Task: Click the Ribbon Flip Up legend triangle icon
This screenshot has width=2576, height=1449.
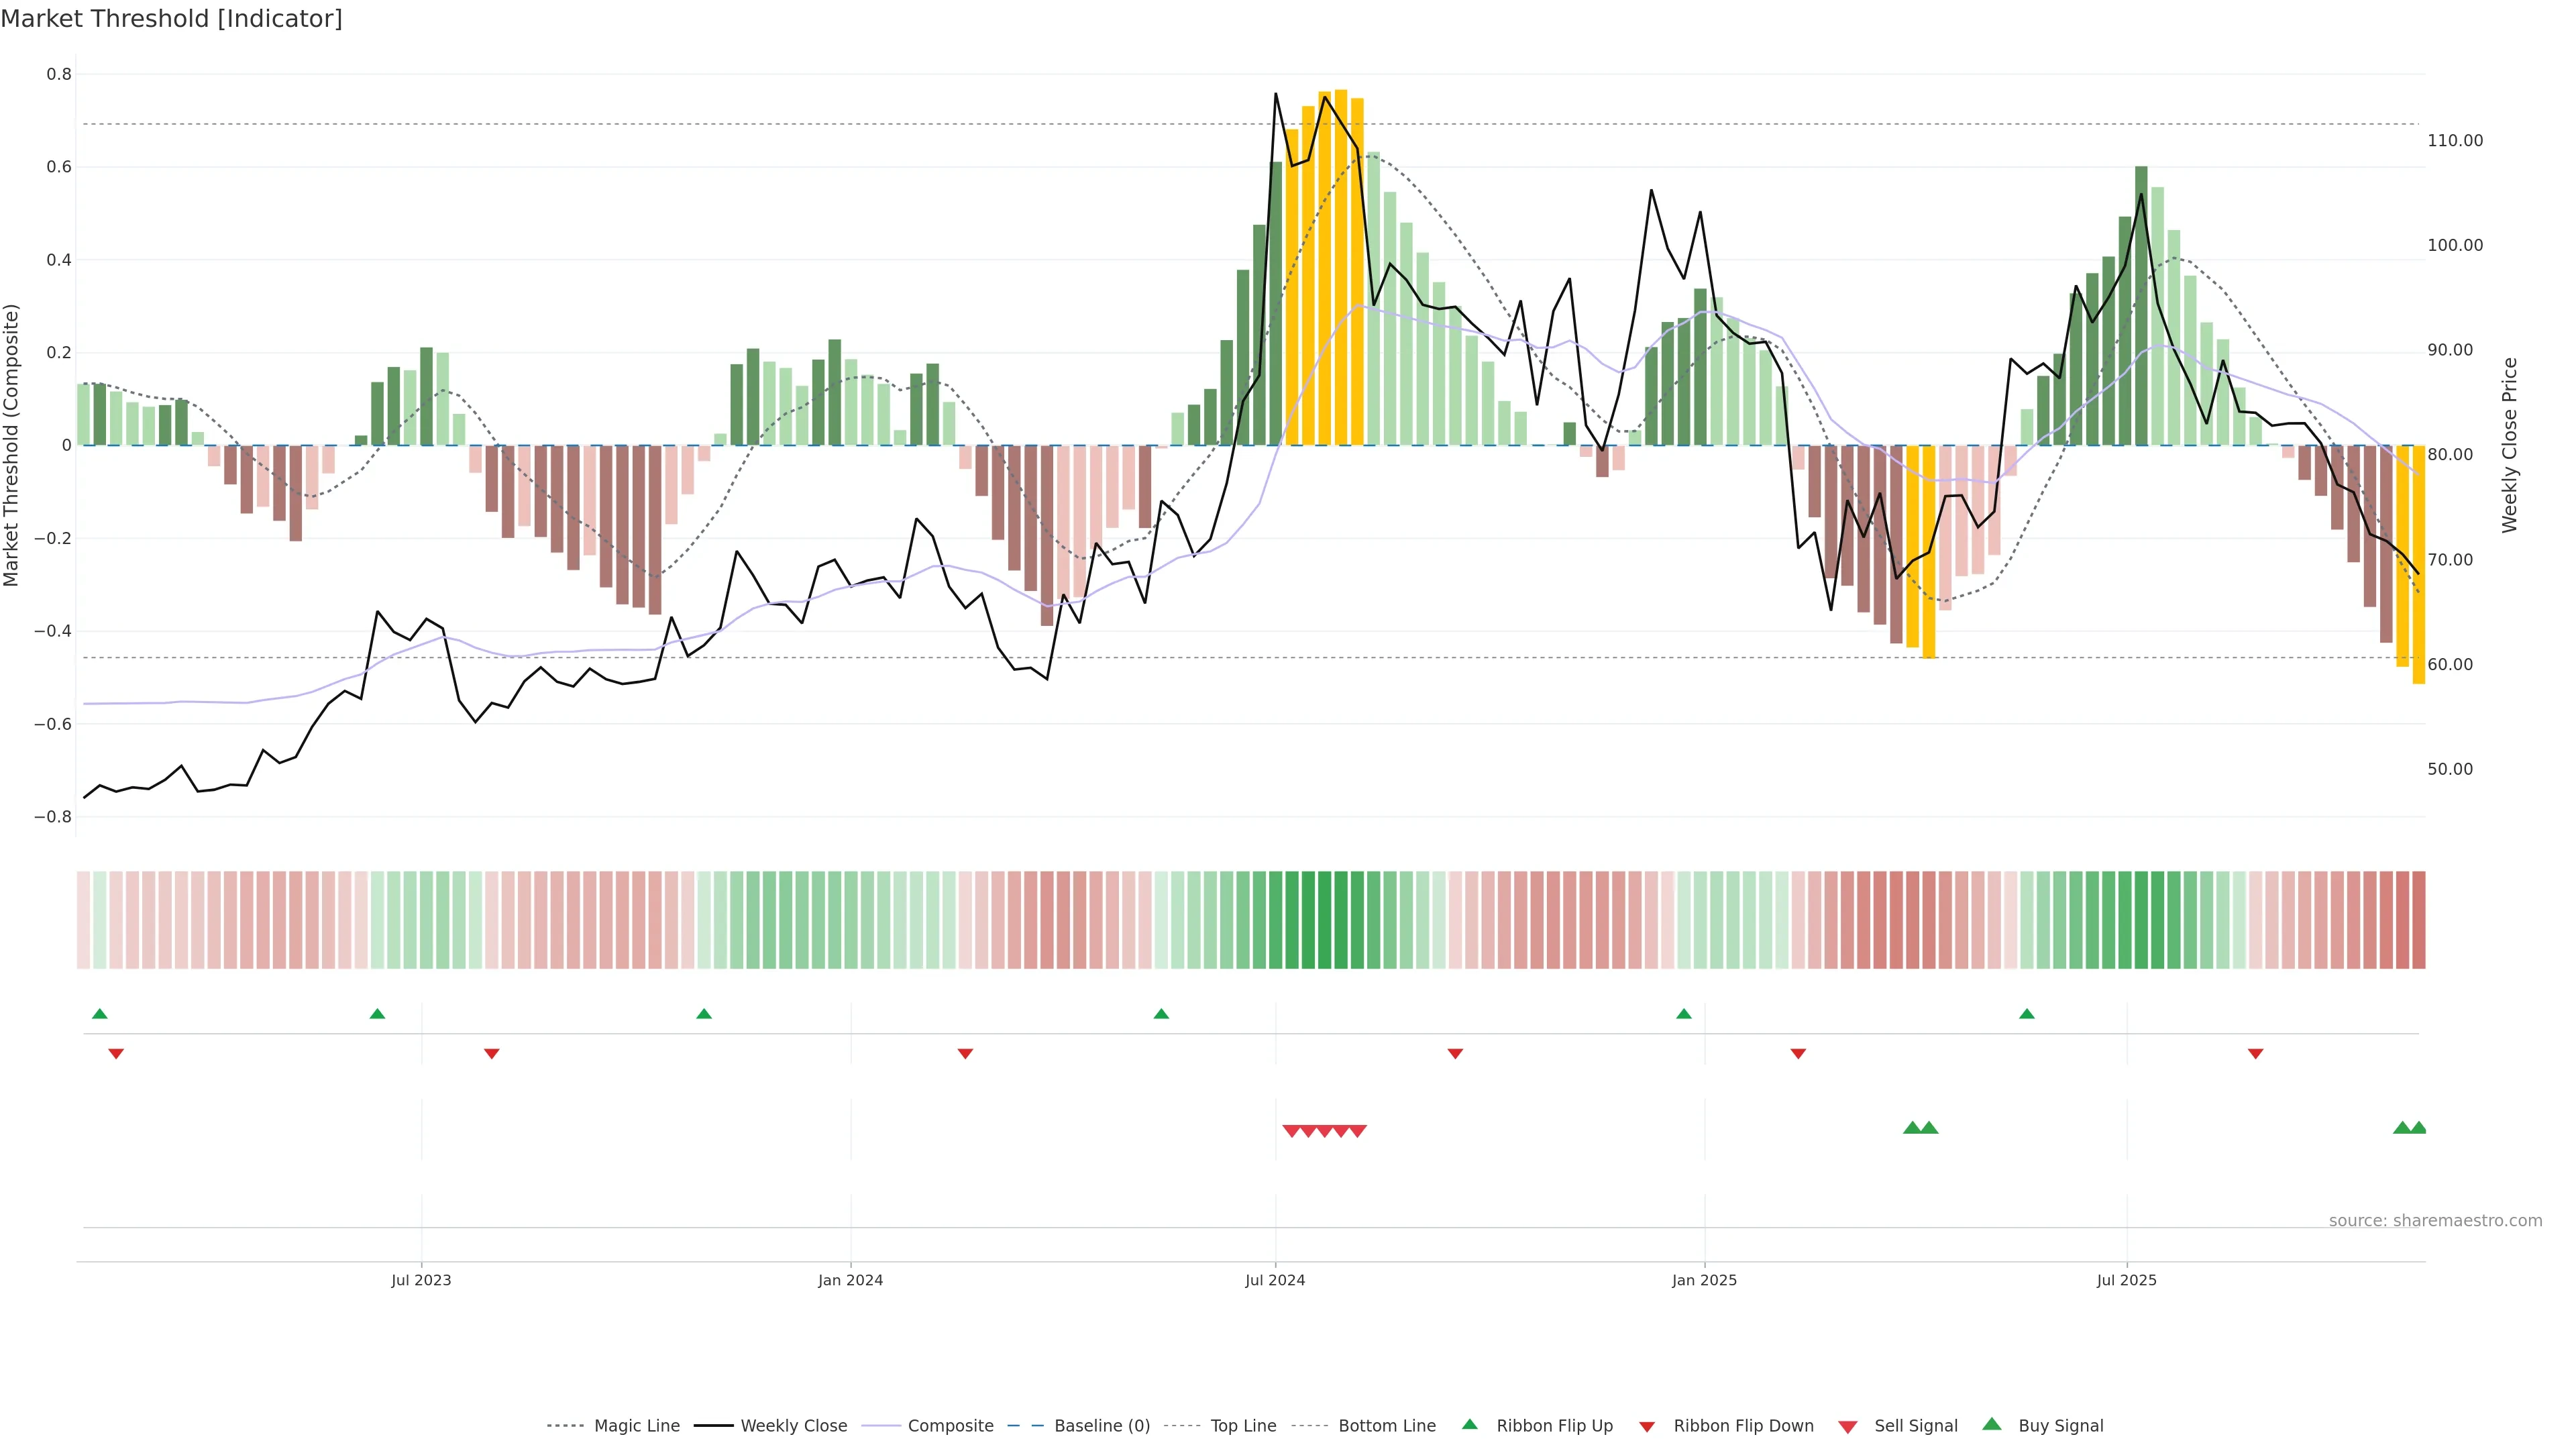Action: tap(1469, 1424)
